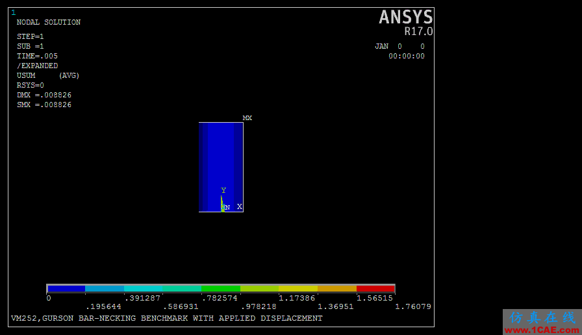The image size is (582, 335).
Task: Click the legend value 1.36951
Action: 336,307
